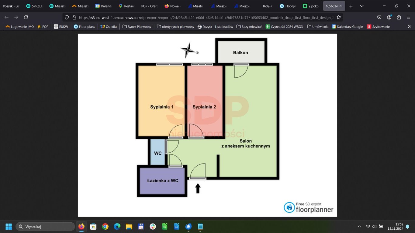This screenshot has width=415, height=233.
Task: Check the battery status icon
Action: pos(381,227)
